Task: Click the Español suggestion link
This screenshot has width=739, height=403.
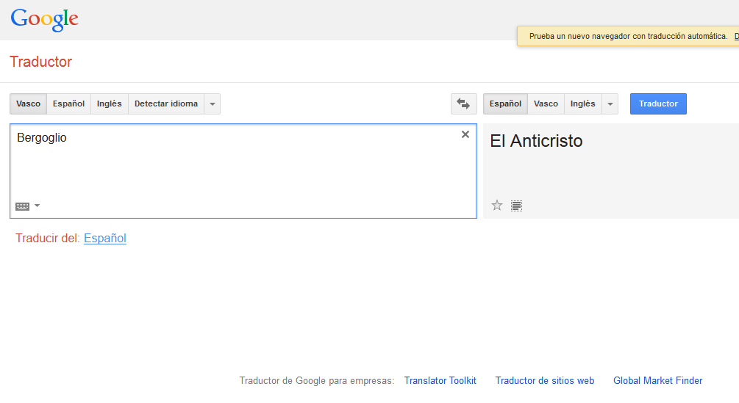Action: click(x=105, y=238)
